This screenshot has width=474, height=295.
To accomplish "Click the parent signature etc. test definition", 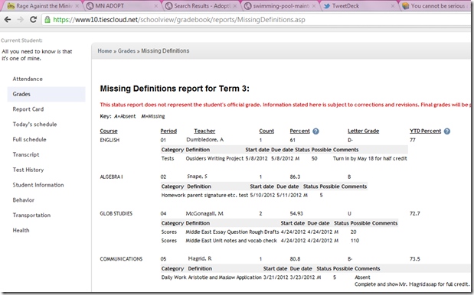I will [x=217, y=195].
